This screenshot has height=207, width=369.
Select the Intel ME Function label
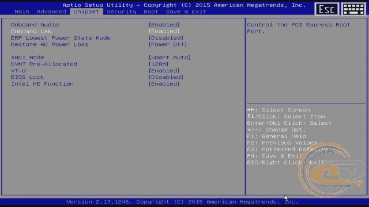tap(42, 84)
